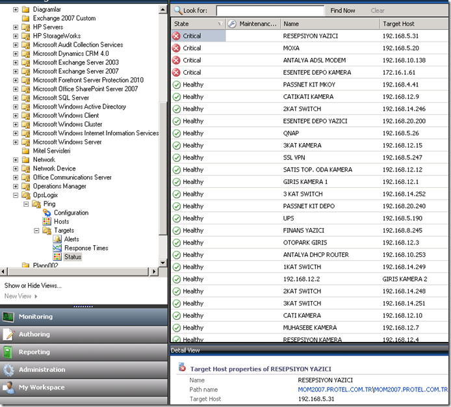
Task: Click the Look for magnifier icon
Action: point(177,11)
